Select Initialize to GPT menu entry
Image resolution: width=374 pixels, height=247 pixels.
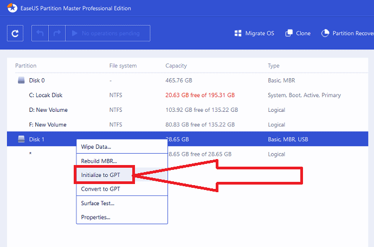click(x=122, y=175)
